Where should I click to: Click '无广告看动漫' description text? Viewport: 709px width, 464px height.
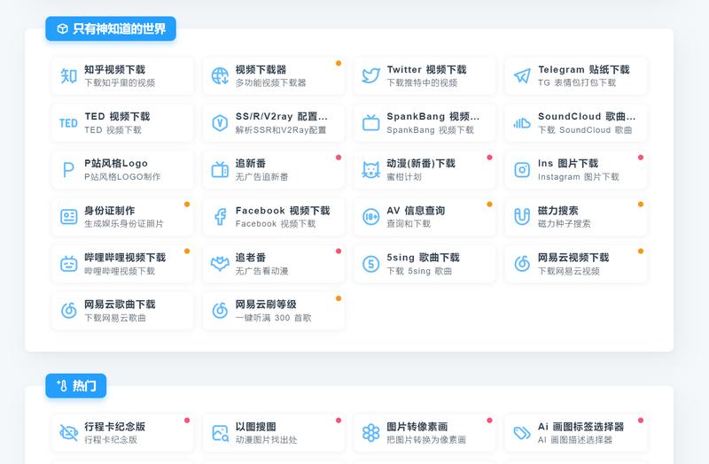261,271
